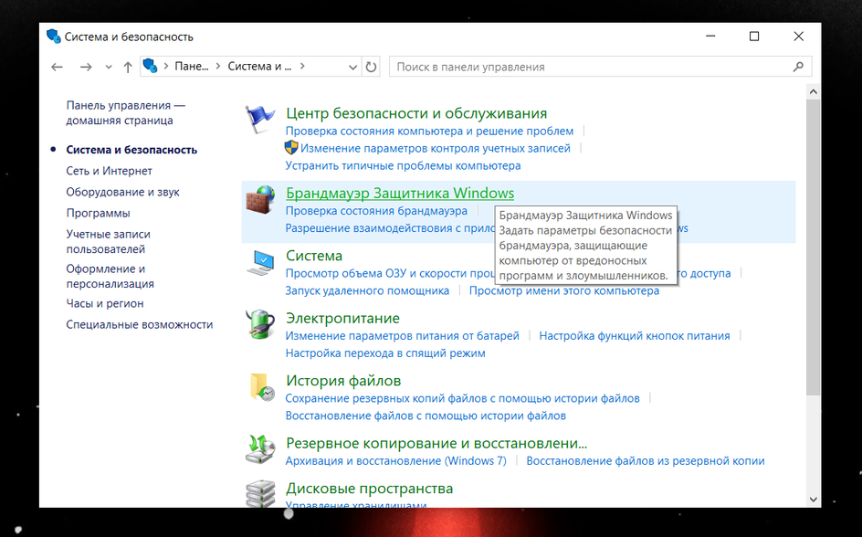Viewport: 862px width, 537px height.
Task: Click Восстановление файлов из резервной копии
Action: point(646,460)
